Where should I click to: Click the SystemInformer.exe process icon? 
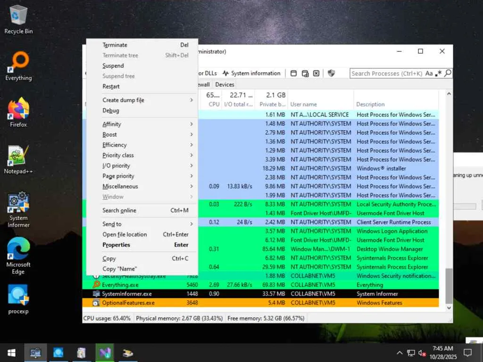[x=96, y=294]
